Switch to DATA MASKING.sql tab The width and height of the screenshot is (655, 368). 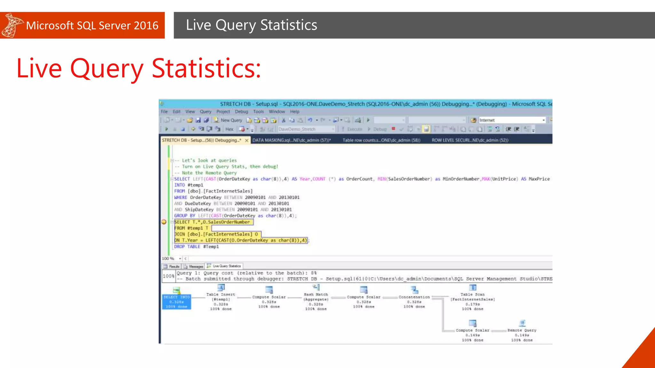point(291,140)
